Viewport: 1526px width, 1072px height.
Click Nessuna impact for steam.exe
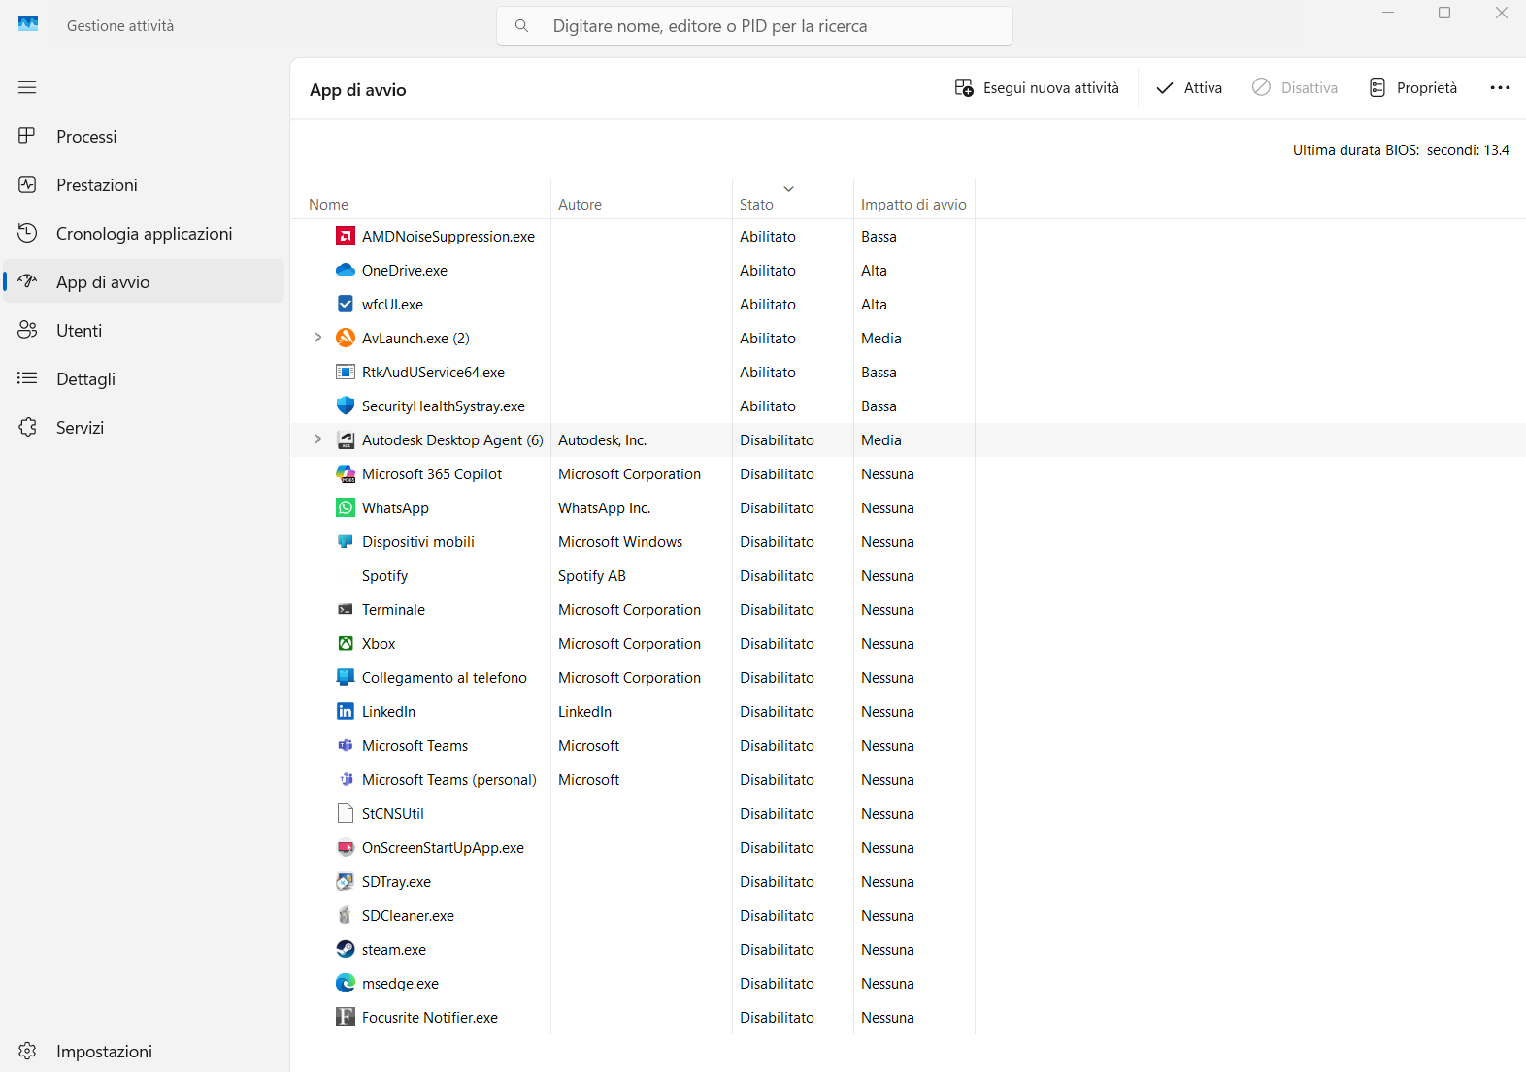[x=887, y=950]
